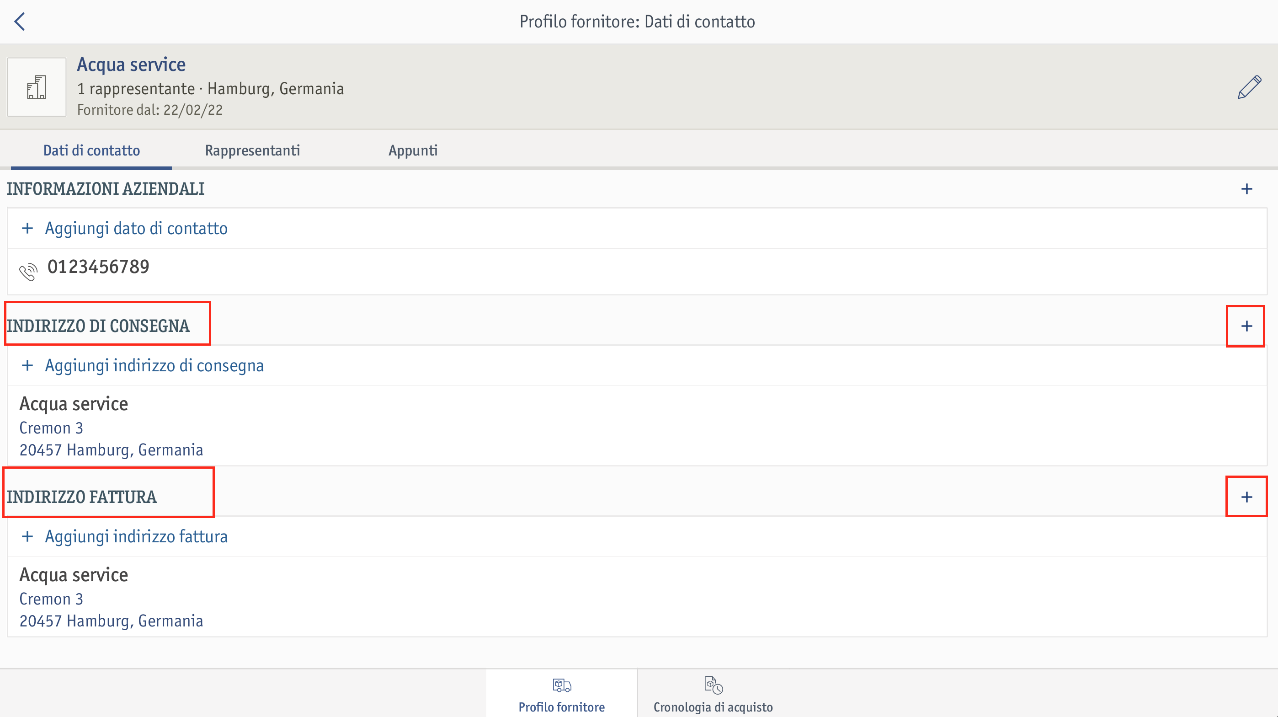Click 20457 Hamburg, Germania under invoice address
This screenshot has width=1278, height=717.
[x=111, y=621]
